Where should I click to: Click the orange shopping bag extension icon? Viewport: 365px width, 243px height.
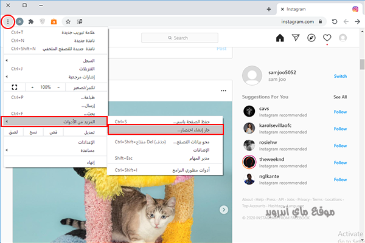click(x=54, y=22)
